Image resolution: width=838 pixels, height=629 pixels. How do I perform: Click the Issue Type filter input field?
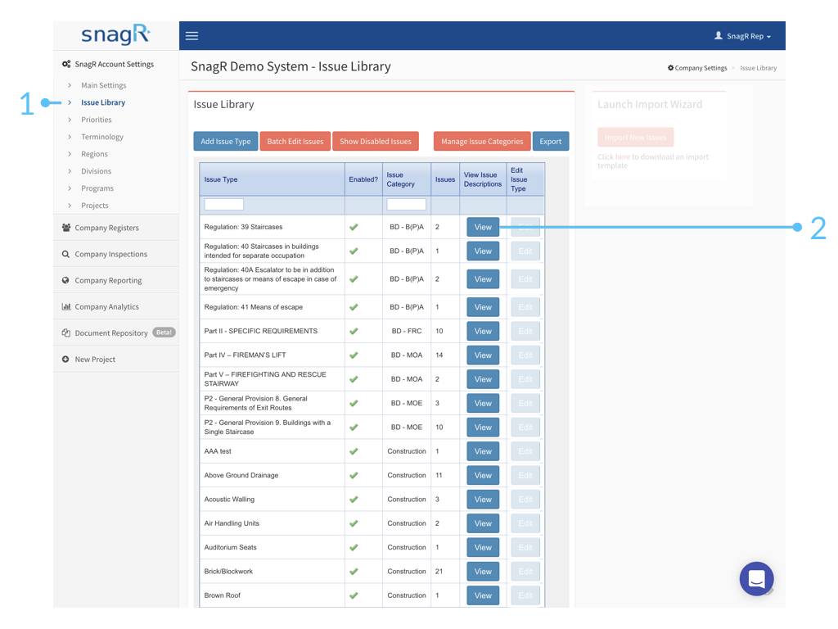(224, 204)
